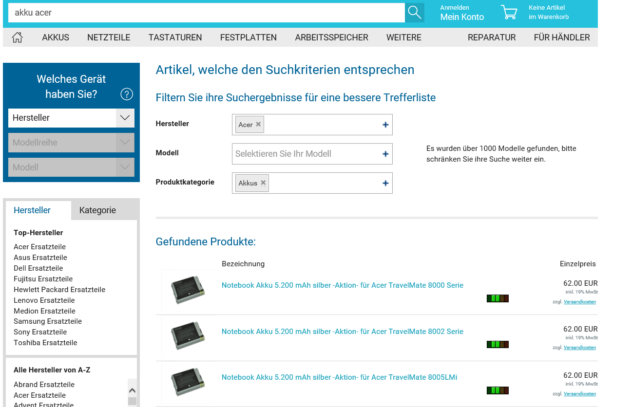Image resolution: width=631 pixels, height=407 pixels.
Task: View stock indicator for TravelMate 8000 Serie
Action: click(x=497, y=298)
